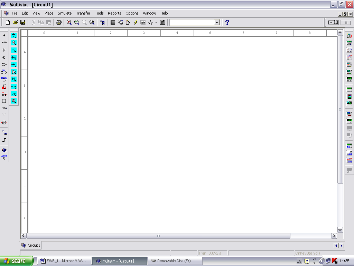This screenshot has width=354, height=266.
Task: Click the hierarchy design toolbox icon
Action: [102, 22]
